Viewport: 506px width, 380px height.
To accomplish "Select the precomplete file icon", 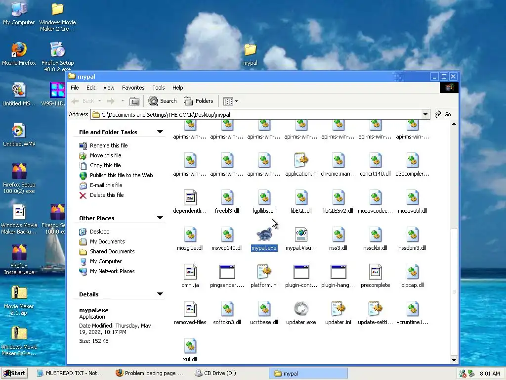I will tap(376, 272).
